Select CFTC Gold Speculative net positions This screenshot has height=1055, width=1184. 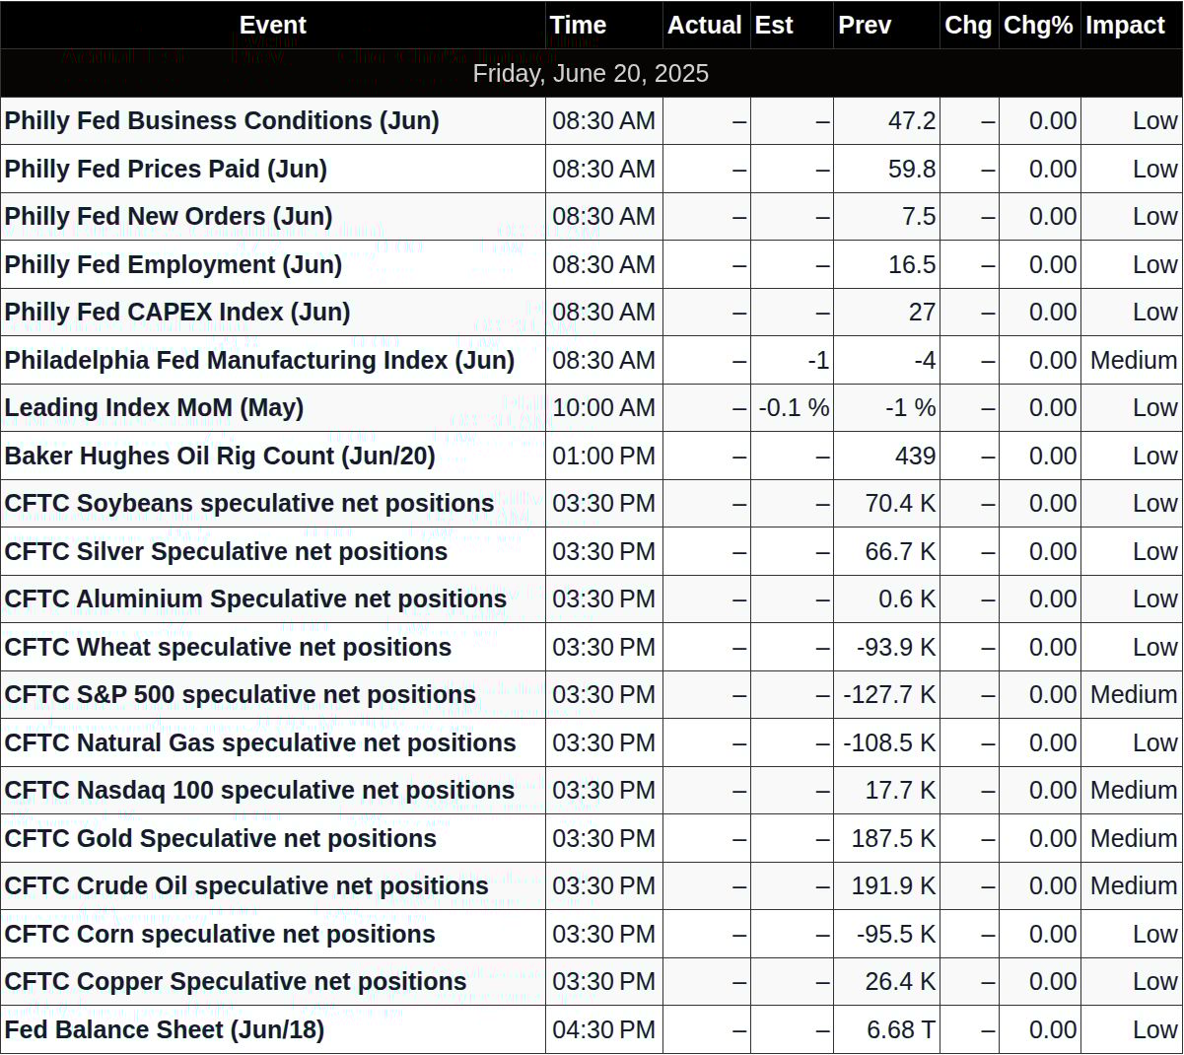coord(221,839)
